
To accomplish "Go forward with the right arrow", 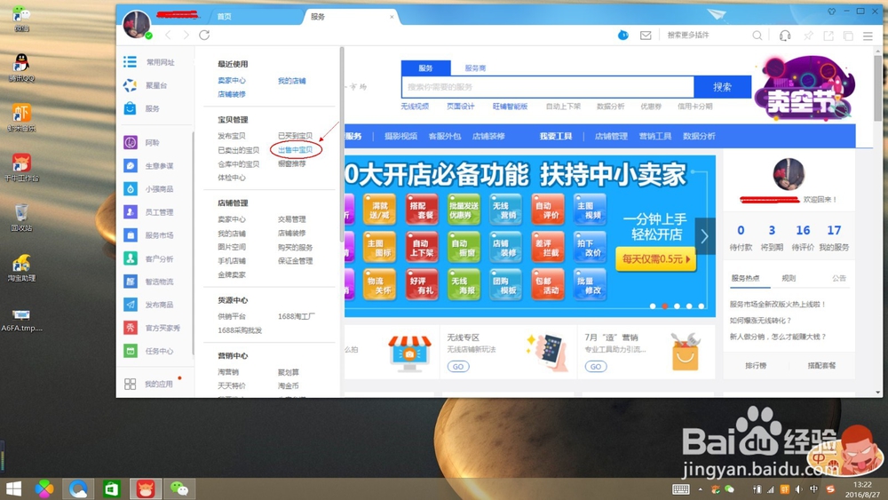I will tap(186, 36).
